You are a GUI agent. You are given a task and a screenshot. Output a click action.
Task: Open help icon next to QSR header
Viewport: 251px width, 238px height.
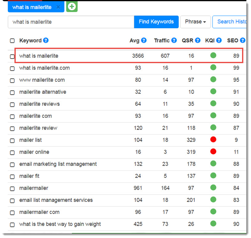click(x=198, y=40)
